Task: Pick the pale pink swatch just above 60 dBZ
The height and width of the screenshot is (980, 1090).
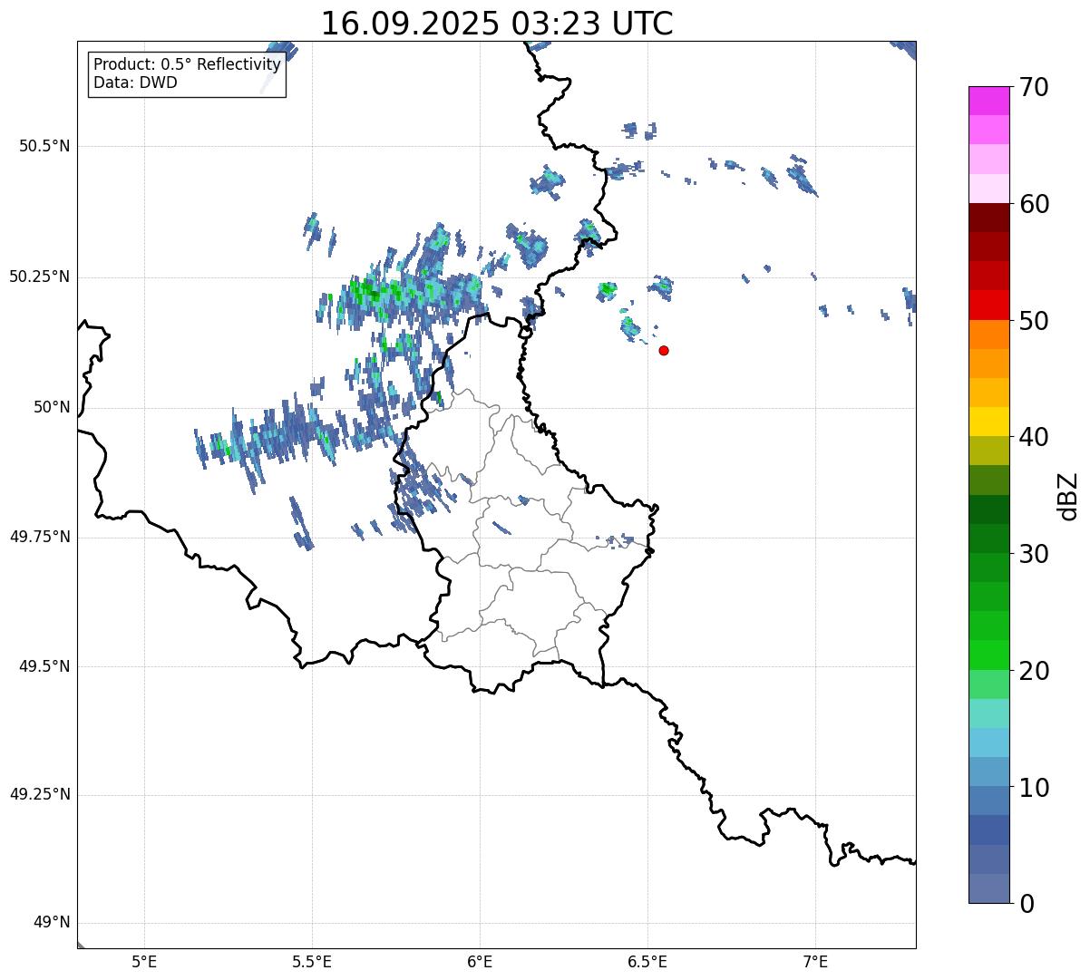Action: (x=988, y=189)
